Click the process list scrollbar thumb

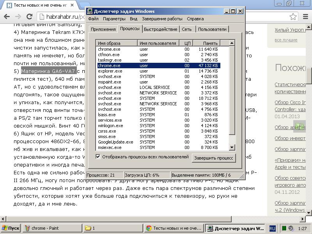[x=232, y=90]
